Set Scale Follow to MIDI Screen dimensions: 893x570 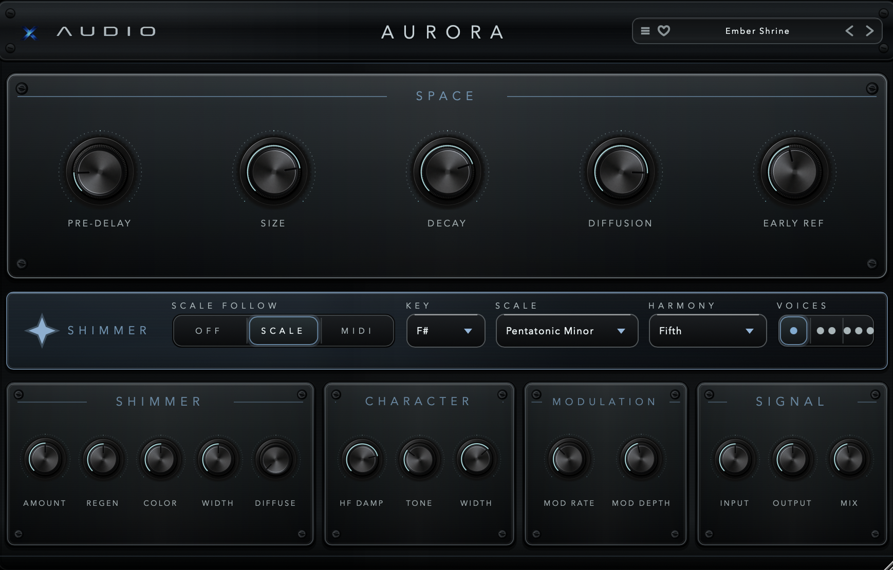(x=357, y=331)
